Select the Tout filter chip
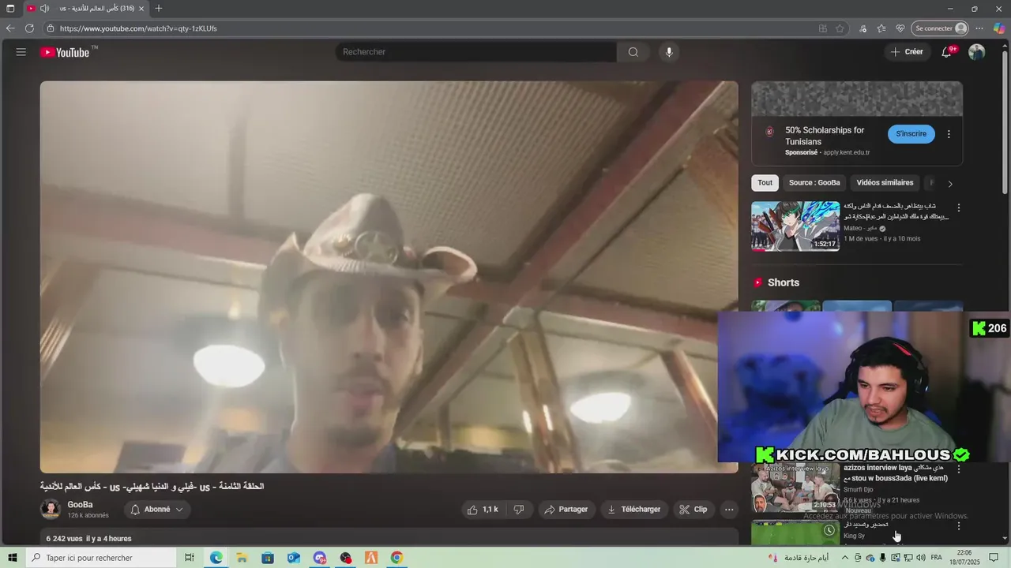Screen dimensions: 1011x568 pos(765,183)
